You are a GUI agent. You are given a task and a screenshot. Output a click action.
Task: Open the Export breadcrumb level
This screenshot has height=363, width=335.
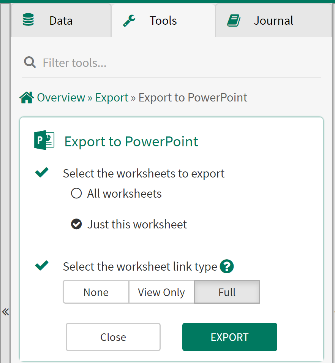112,97
